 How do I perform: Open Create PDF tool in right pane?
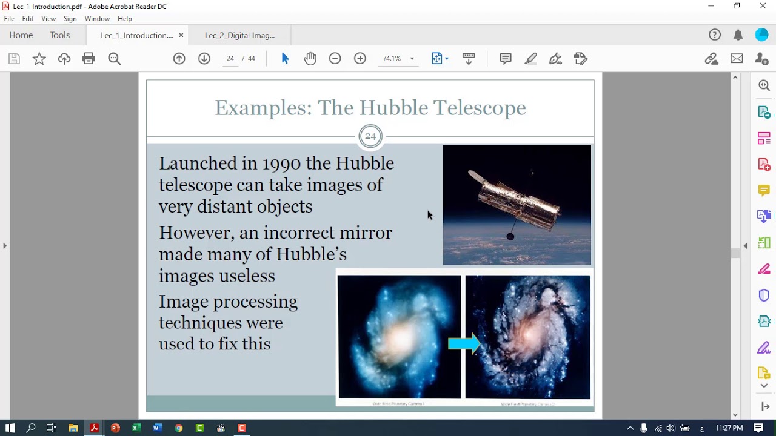(x=764, y=165)
